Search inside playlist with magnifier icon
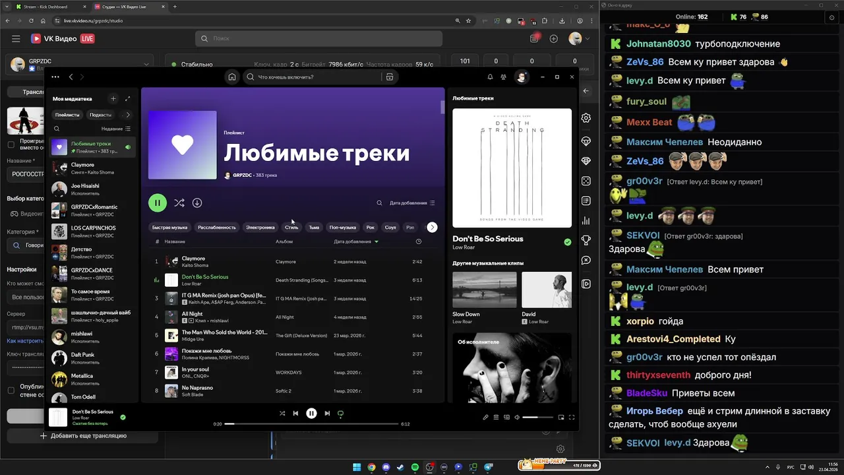This screenshot has height=475, width=844. pyautogui.click(x=379, y=203)
